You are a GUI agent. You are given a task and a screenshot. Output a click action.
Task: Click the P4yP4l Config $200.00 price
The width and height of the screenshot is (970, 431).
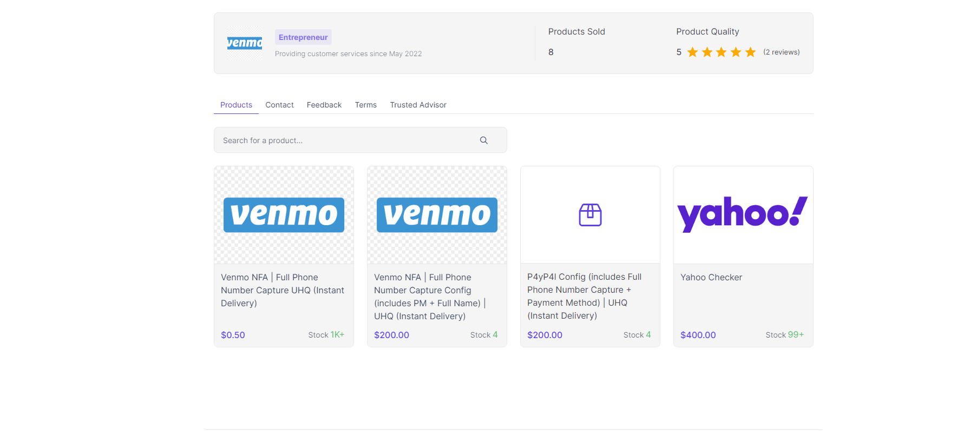point(545,335)
